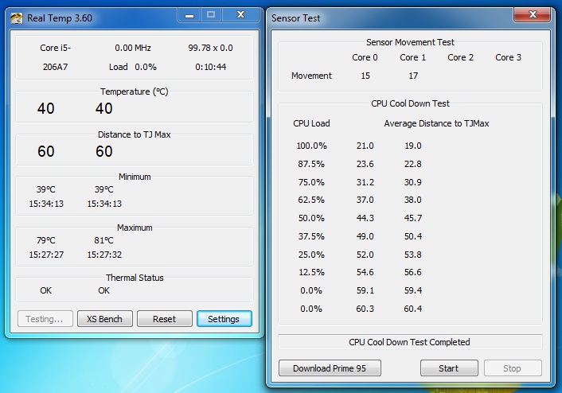The height and width of the screenshot is (393, 562).
Task: Click the 87.5% CPU load row
Action: point(311,164)
